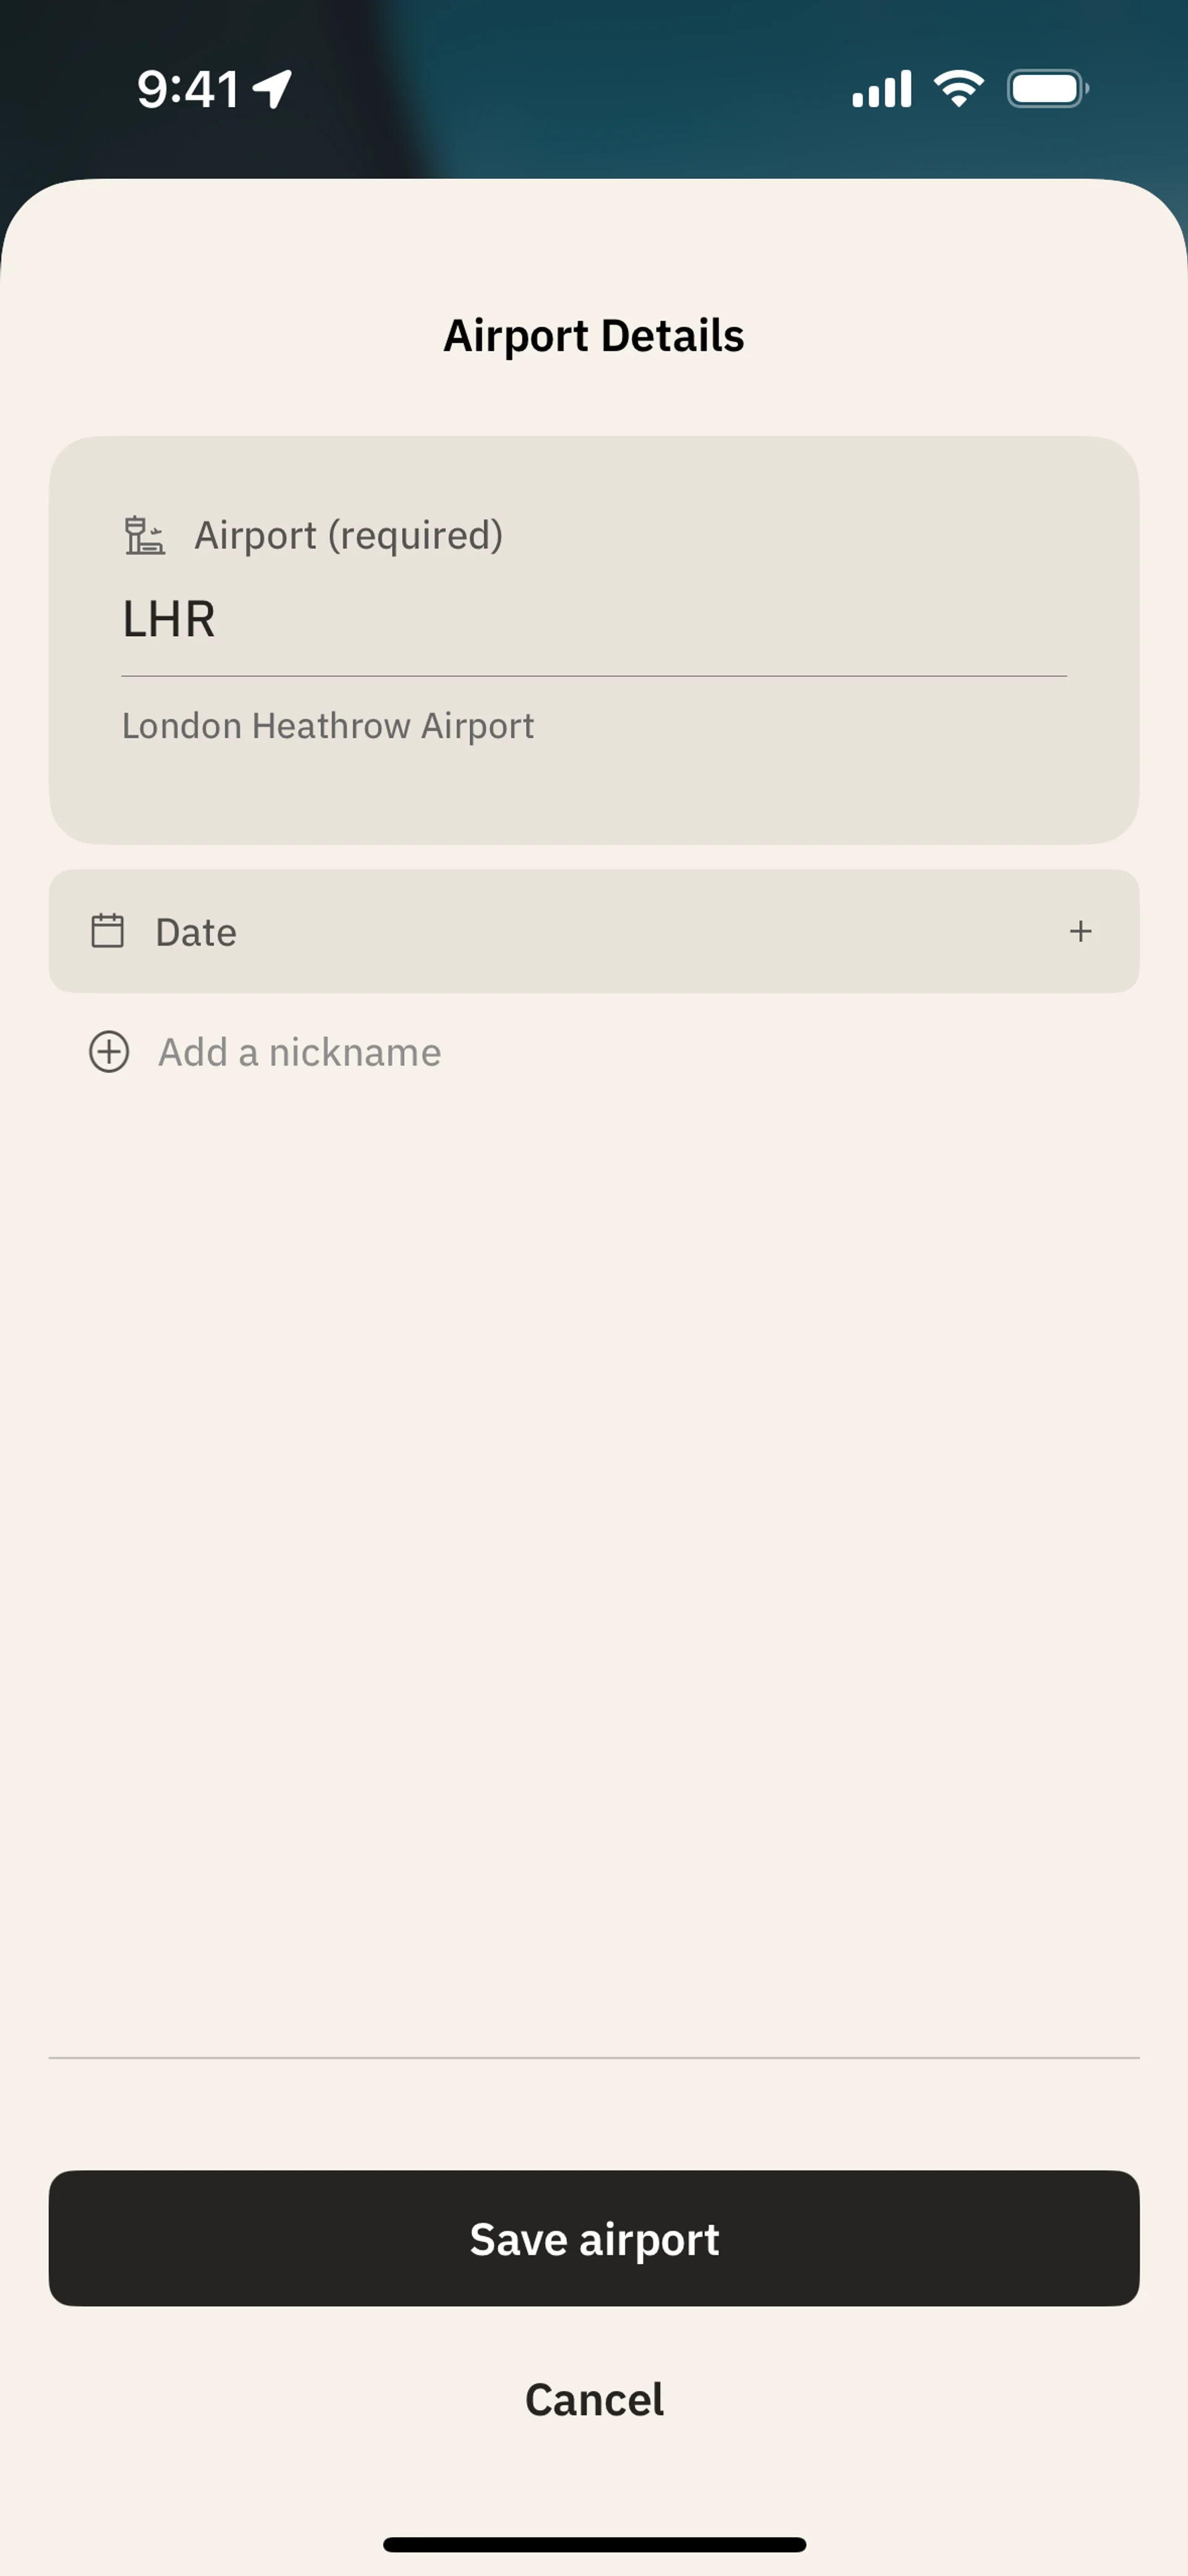
Task: Tap the Airport (required) label
Action: click(348, 535)
